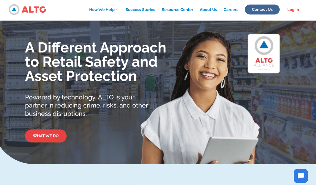Expand the chevron beside How We Help

[118, 10]
